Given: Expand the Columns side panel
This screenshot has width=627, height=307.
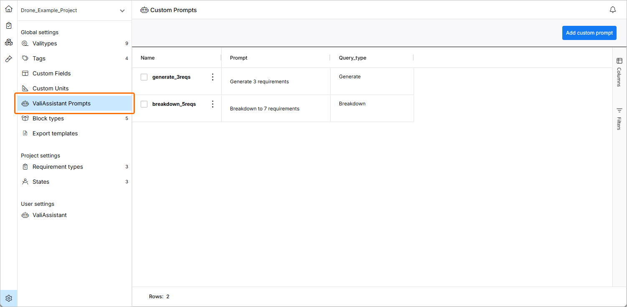Looking at the screenshot, I should pos(619,72).
